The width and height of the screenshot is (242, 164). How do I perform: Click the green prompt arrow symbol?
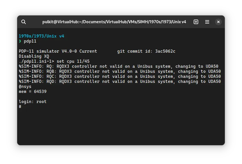click(x=20, y=41)
